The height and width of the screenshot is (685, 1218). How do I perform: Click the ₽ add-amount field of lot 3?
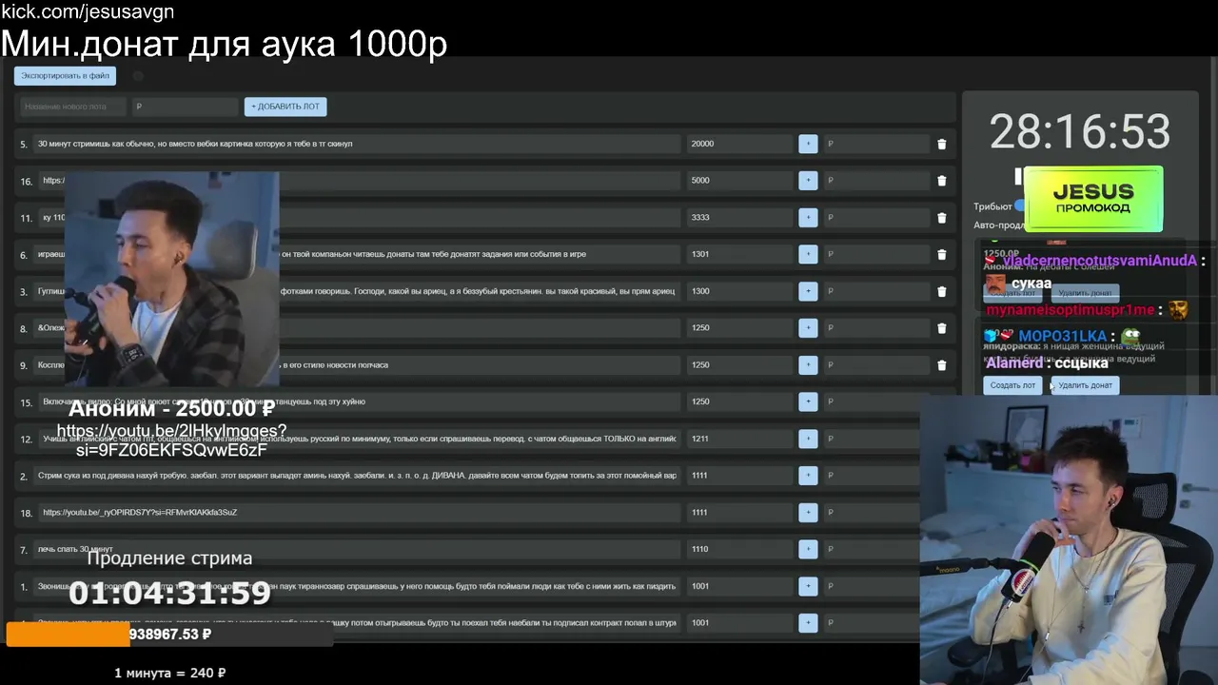(876, 291)
